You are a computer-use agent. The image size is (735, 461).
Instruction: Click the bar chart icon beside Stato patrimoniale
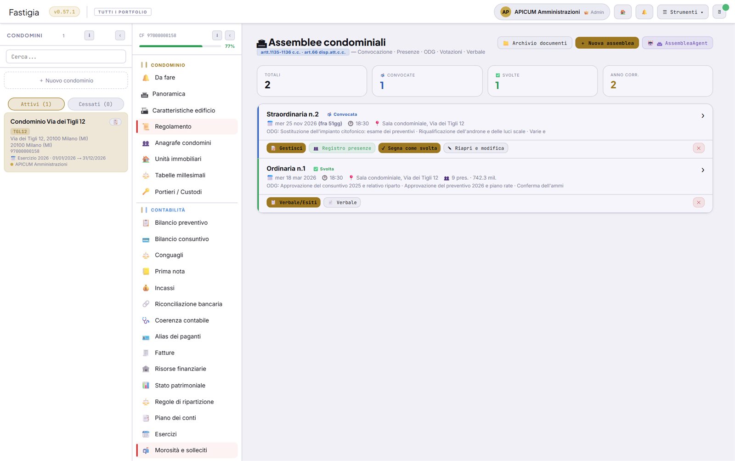pos(146,385)
